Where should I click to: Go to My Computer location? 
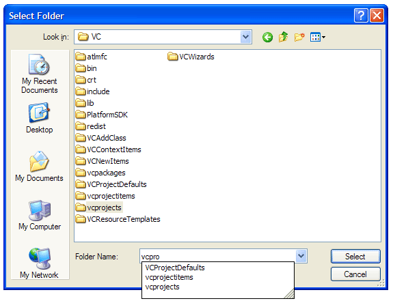[x=40, y=215]
